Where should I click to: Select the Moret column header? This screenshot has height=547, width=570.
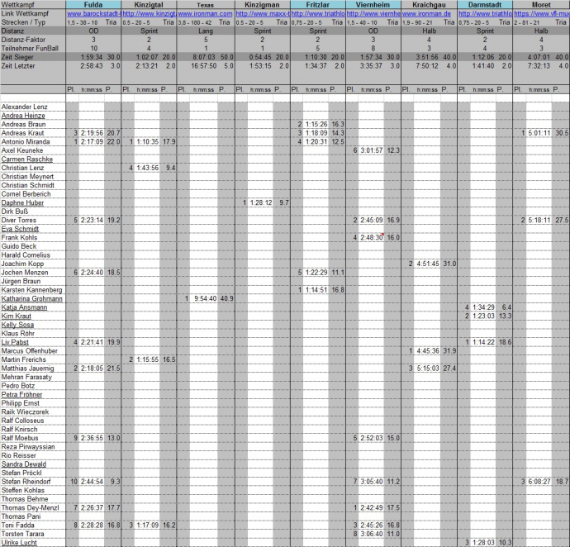(541, 5)
